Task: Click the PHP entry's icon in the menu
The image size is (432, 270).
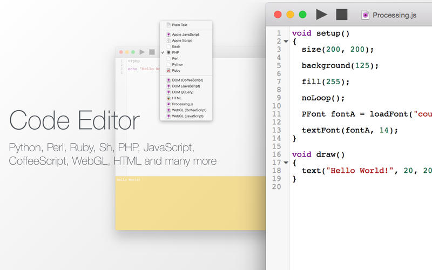Action: (168, 52)
